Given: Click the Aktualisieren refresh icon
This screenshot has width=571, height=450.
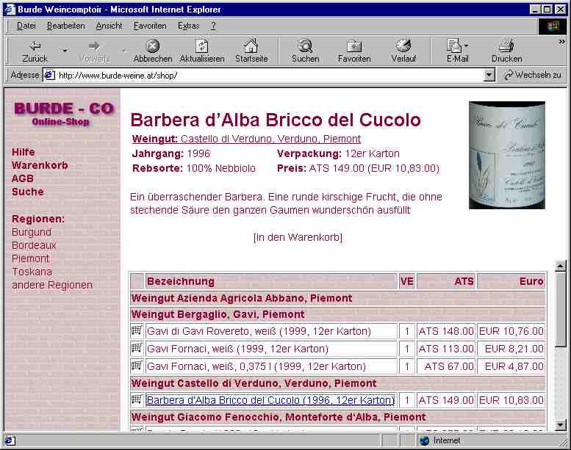Looking at the screenshot, I should click(202, 46).
